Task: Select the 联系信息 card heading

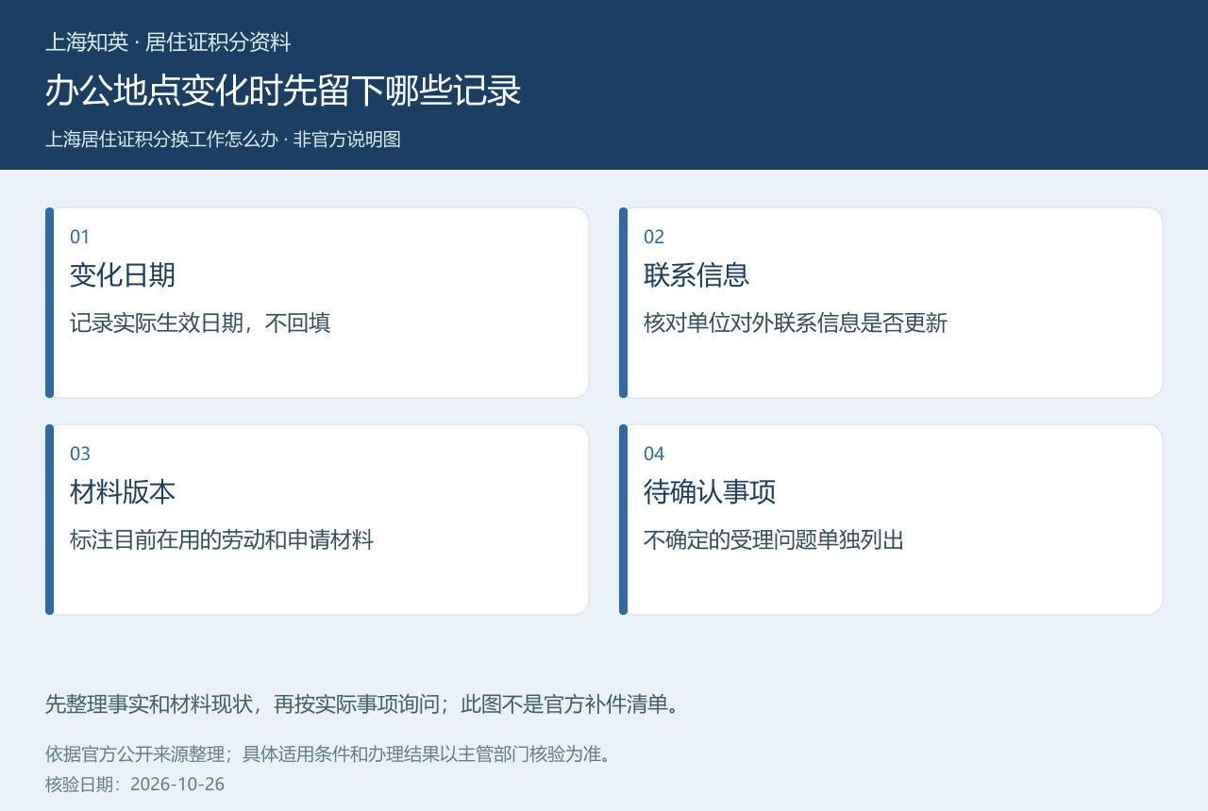Action: pyautogui.click(x=696, y=275)
